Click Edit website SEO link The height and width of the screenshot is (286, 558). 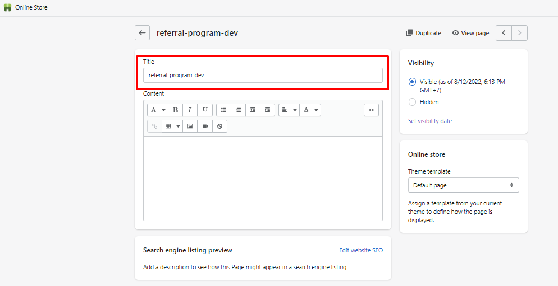tap(361, 250)
